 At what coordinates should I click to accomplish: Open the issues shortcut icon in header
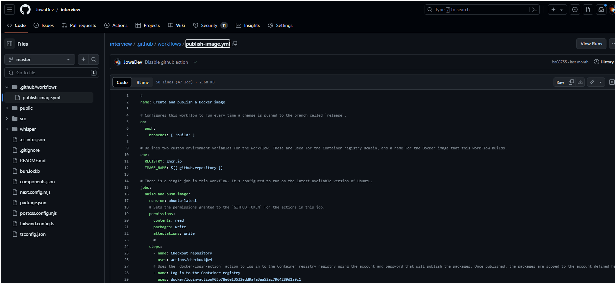575,10
